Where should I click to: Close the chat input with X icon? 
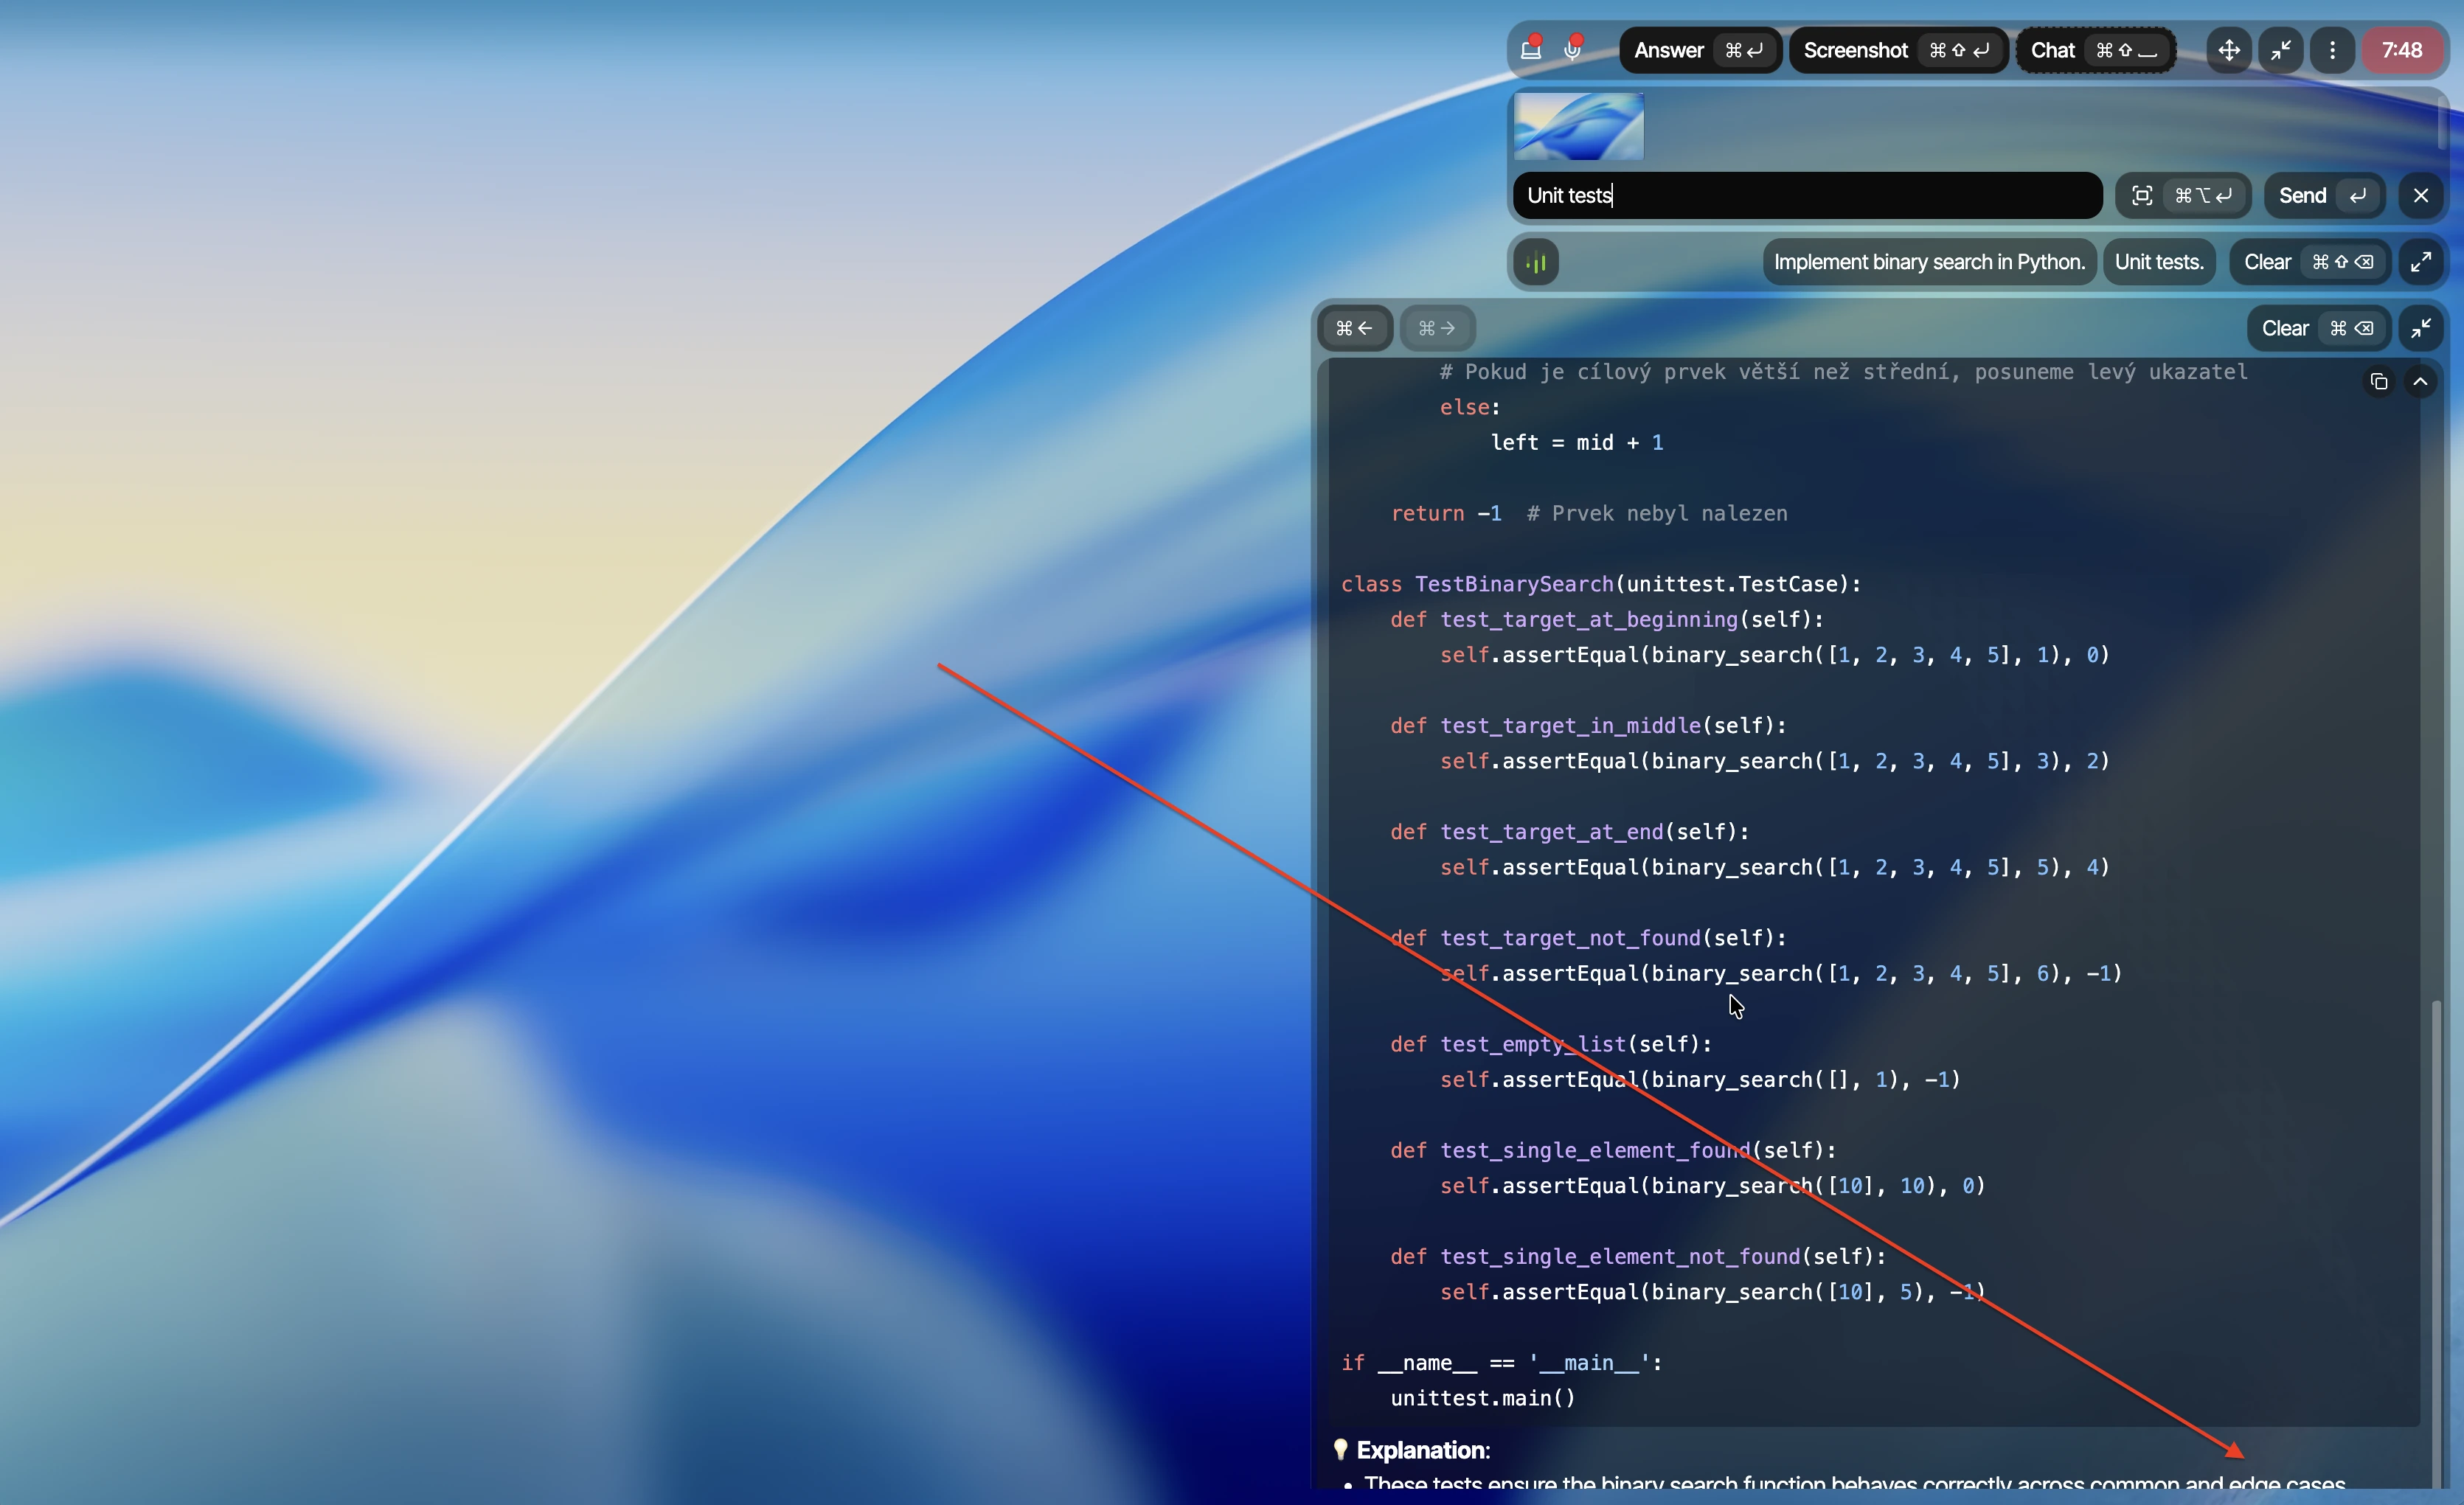pyautogui.click(x=2421, y=195)
